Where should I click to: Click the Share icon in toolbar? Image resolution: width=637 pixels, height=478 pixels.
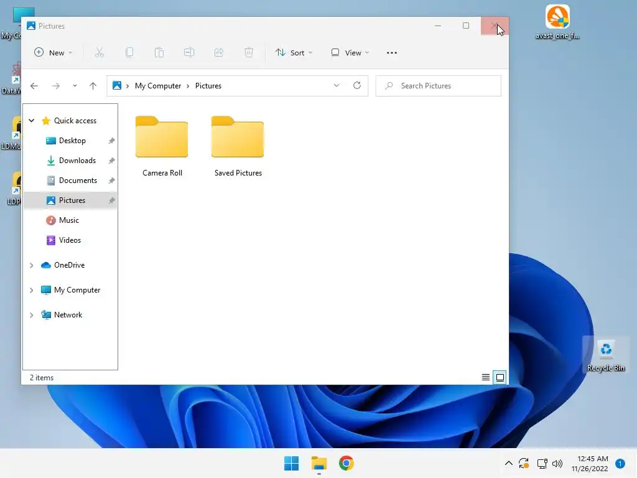pos(219,52)
